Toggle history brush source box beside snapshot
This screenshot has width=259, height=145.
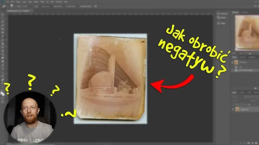tap(233, 62)
